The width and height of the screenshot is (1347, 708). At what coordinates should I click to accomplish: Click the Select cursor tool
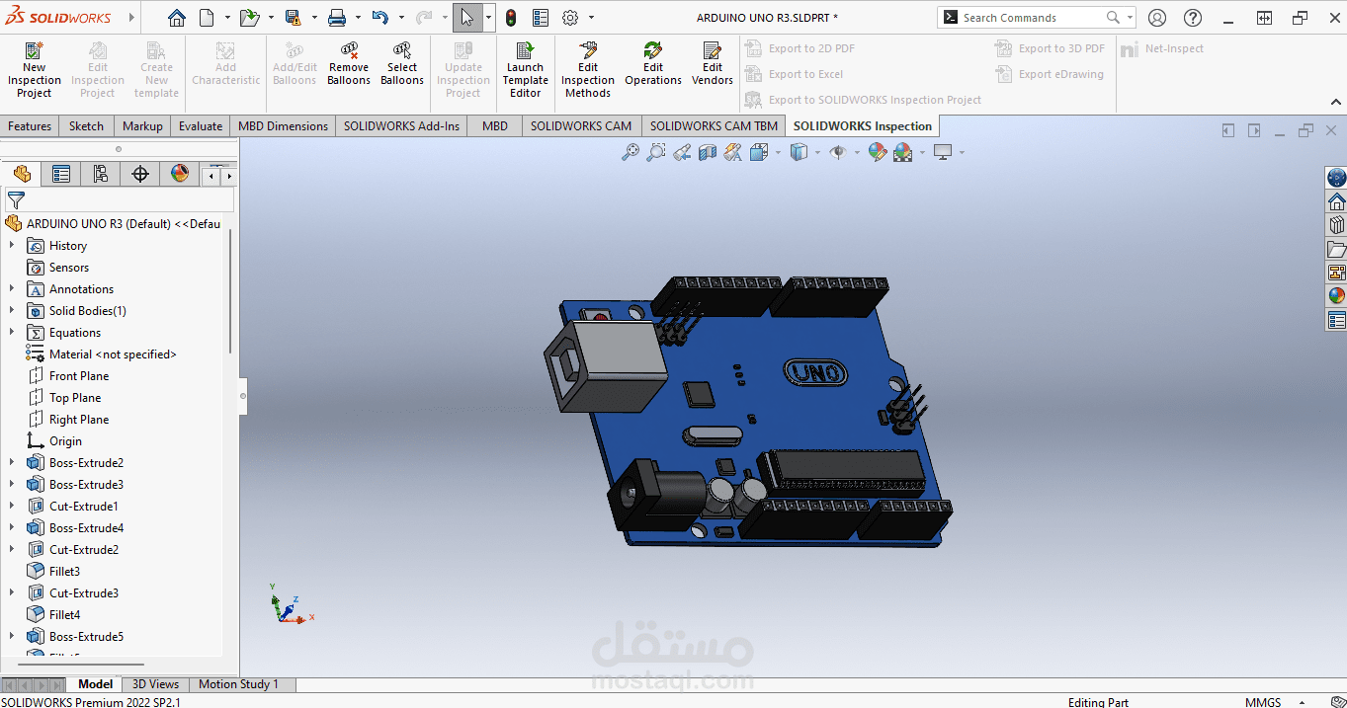[x=467, y=18]
